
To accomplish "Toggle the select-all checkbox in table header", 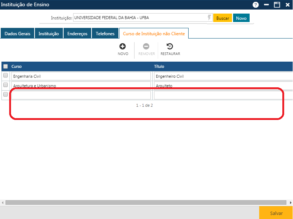I will pos(6,66).
